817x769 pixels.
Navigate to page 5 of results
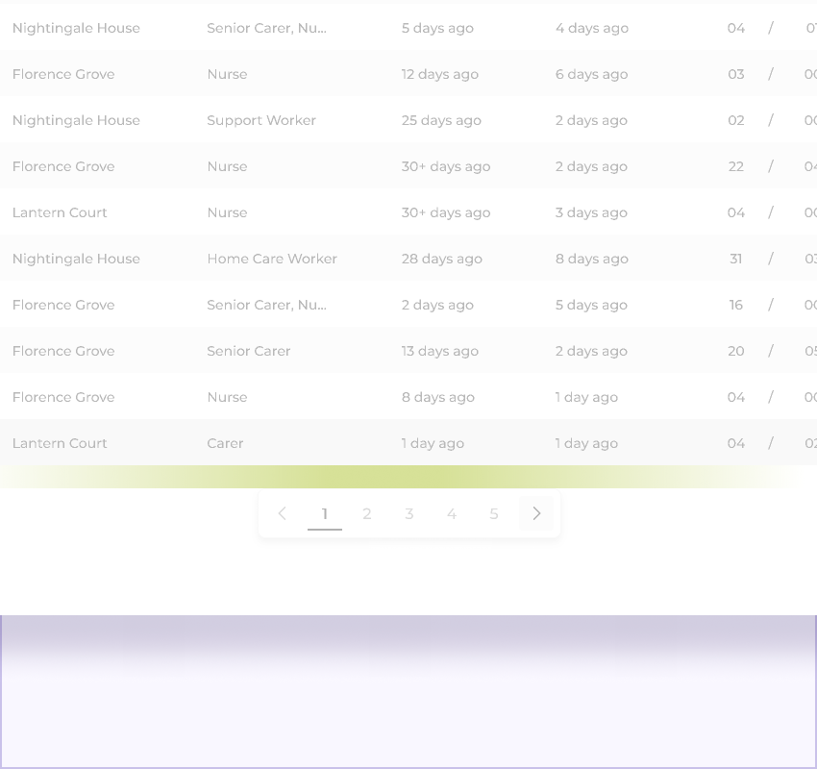click(x=494, y=513)
